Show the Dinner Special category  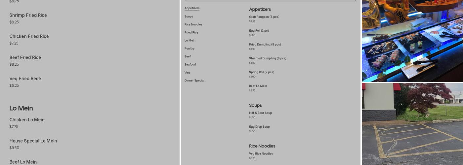[194, 81]
